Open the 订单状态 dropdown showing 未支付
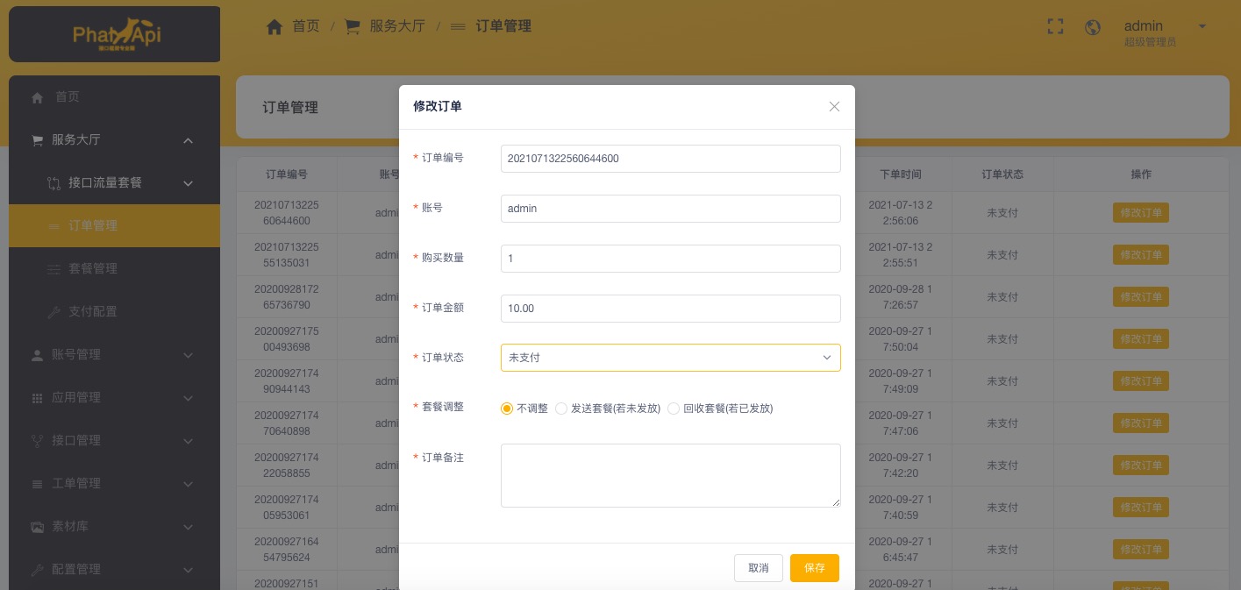 [670, 358]
